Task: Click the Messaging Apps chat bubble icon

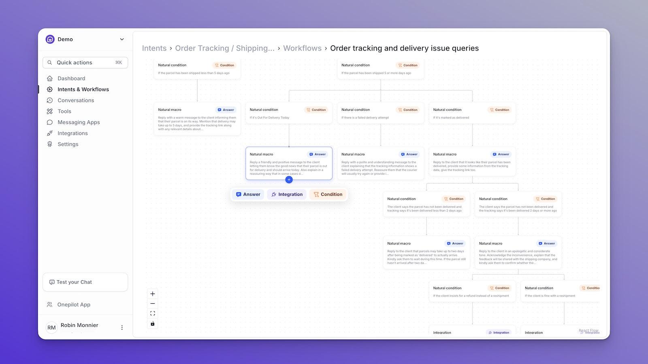Action: click(x=49, y=122)
